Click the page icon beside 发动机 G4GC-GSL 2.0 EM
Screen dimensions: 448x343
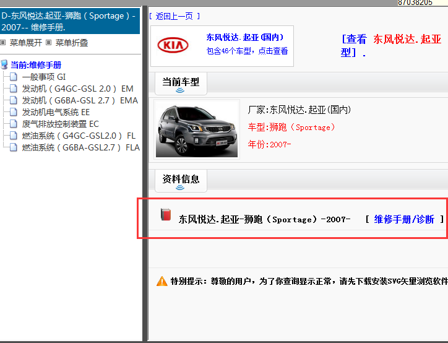click(x=14, y=89)
